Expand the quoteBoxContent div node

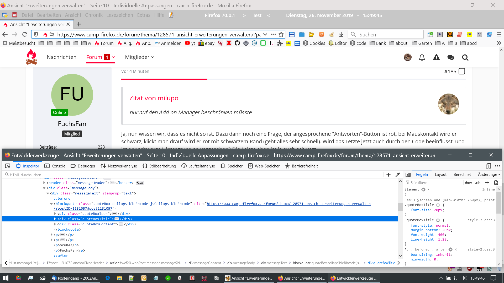[x=55, y=224]
